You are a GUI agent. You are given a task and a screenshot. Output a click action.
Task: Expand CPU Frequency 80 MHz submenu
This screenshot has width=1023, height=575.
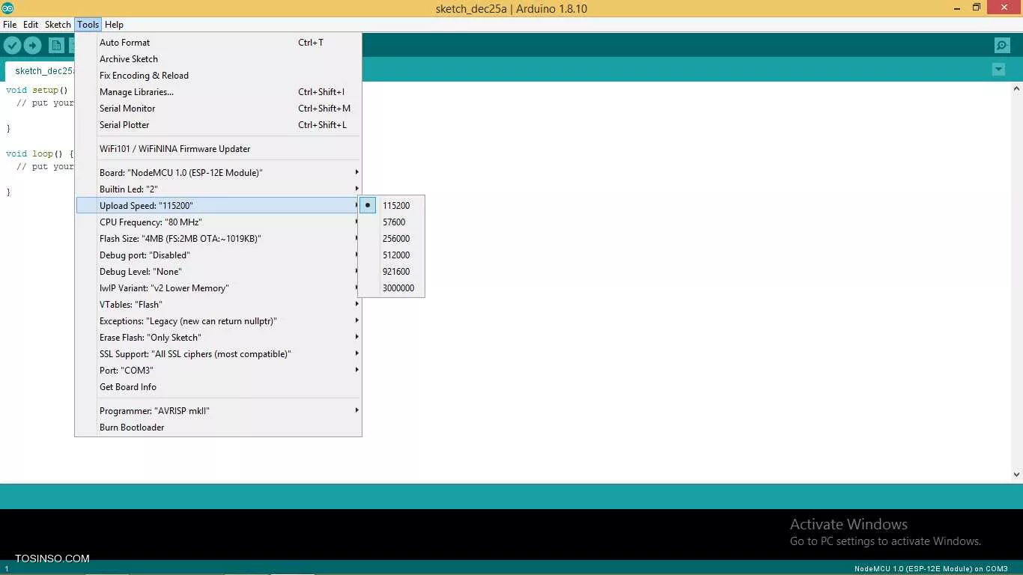219,222
